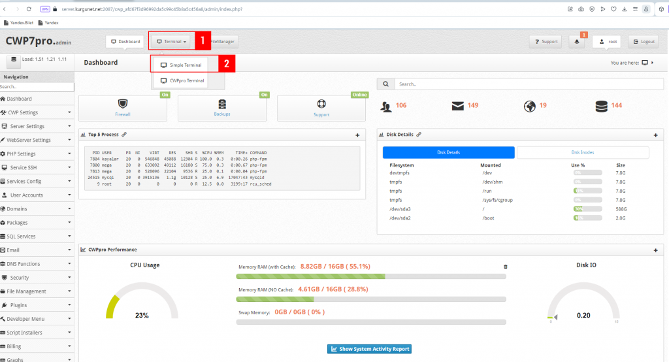Expand CWP Settings sidebar menu
Image resolution: width=669 pixels, height=362 pixels.
pos(37,112)
